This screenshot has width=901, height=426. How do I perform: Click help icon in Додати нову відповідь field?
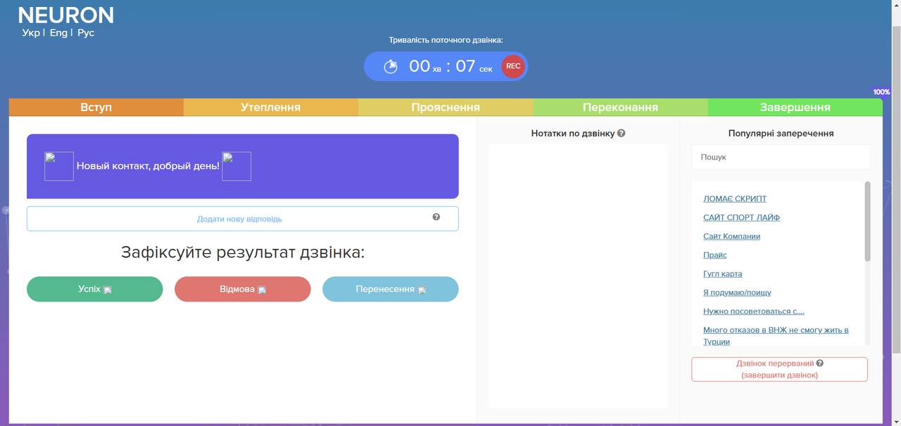[436, 217]
